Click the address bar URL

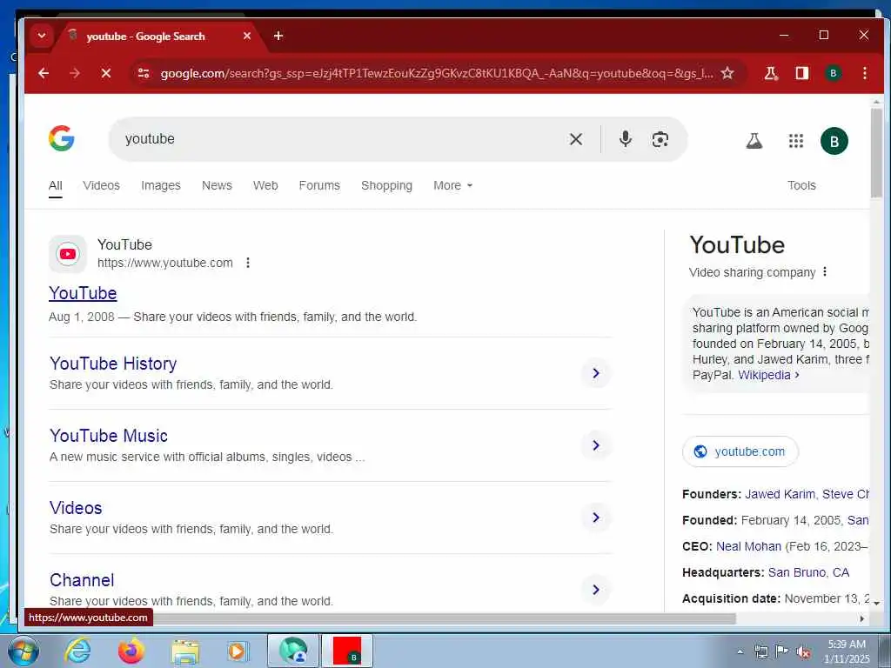tap(437, 73)
